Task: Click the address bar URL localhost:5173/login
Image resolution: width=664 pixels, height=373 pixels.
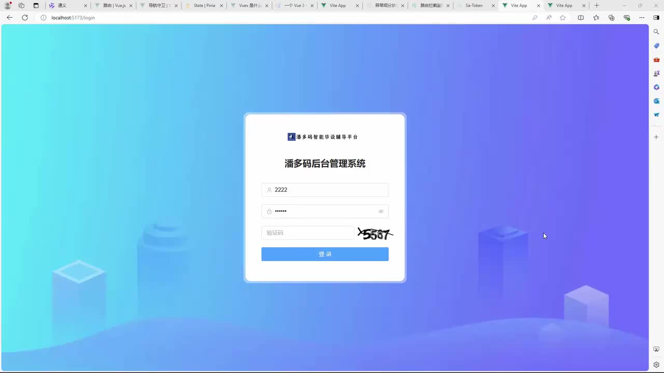Action: 73,18
